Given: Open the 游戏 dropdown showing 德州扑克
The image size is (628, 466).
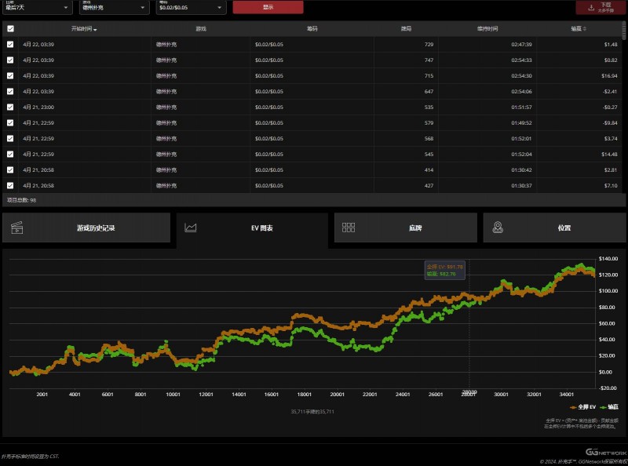Looking at the screenshot, I should 113,8.
